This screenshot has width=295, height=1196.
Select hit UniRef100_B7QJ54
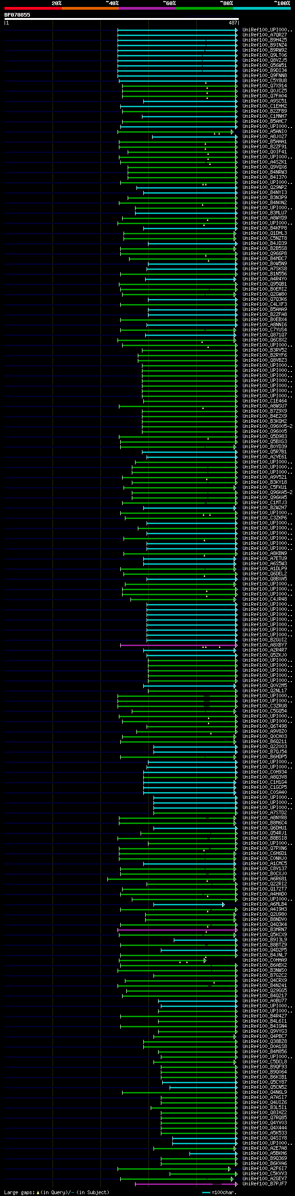click(x=265, y=752)
